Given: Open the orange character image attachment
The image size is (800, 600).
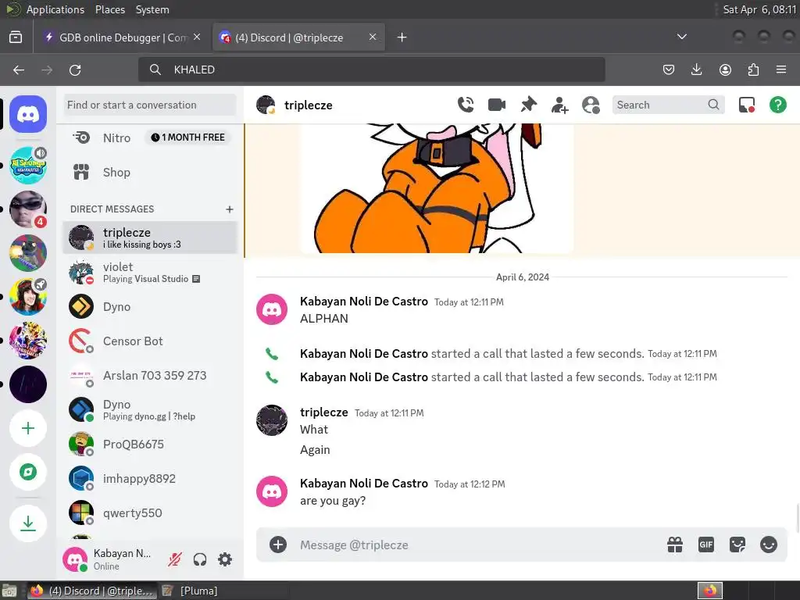Looking at the screenshot, I should (437, 188).
